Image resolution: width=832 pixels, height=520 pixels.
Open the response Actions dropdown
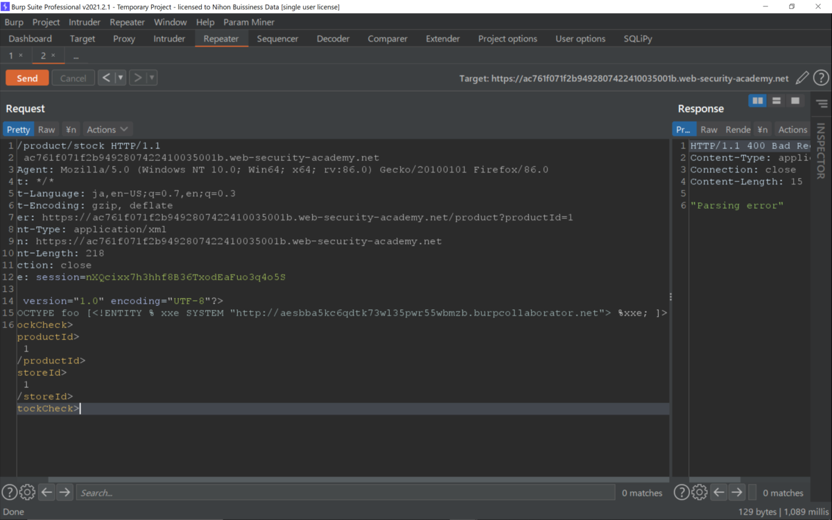pos(792,130)
